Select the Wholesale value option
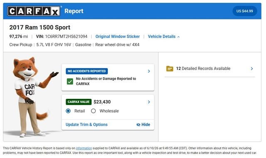266x158 pixels. [93, 111]
